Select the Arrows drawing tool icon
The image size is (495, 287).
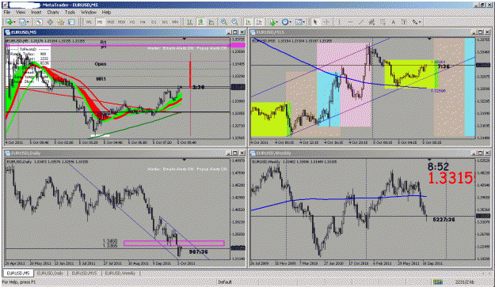coord(415,21)
